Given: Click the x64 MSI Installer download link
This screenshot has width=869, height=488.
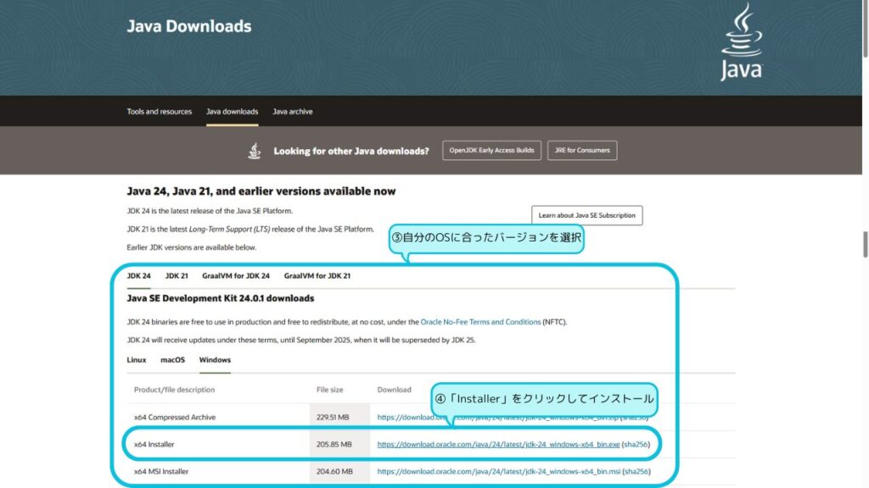Looking at the screenshot, I should pyautogui.click(x=499, y=471).
